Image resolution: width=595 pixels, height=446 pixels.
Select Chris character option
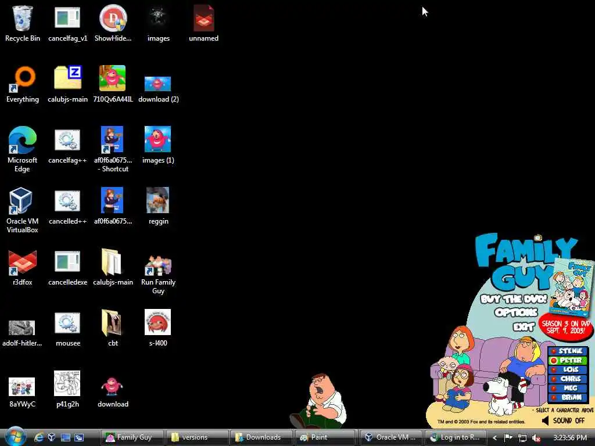(567, 379)
